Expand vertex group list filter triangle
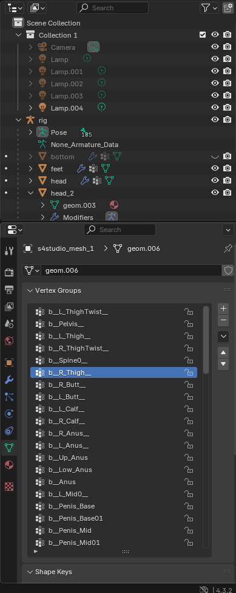The width and height of the screenshot is (236, 593). pyautogui.click(x=36, y=552)
